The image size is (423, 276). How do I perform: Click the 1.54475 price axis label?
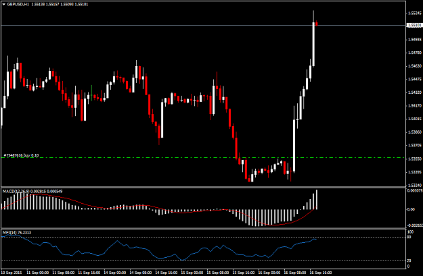[x=415, y=79]
